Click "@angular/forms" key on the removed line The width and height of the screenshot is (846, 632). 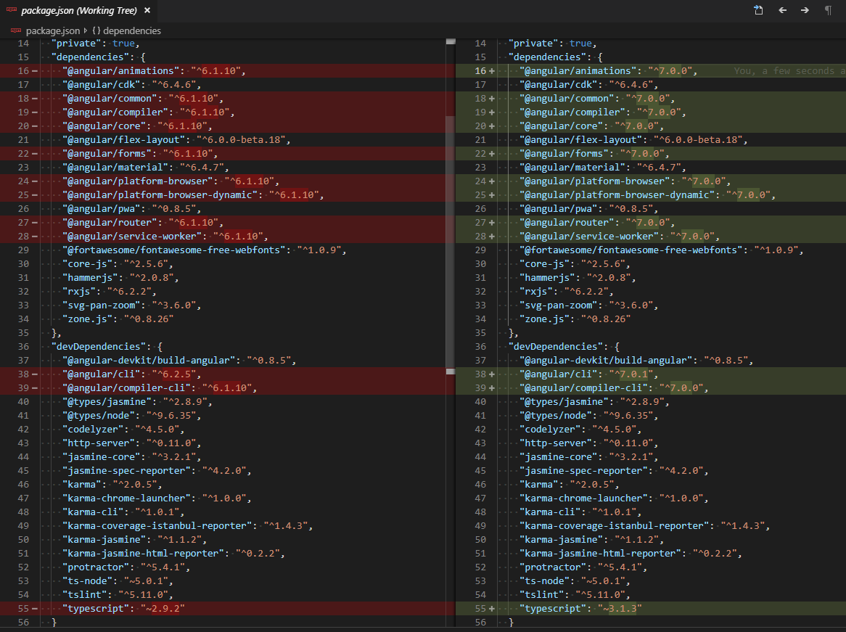pyautogui.click(x=107, y=153)
